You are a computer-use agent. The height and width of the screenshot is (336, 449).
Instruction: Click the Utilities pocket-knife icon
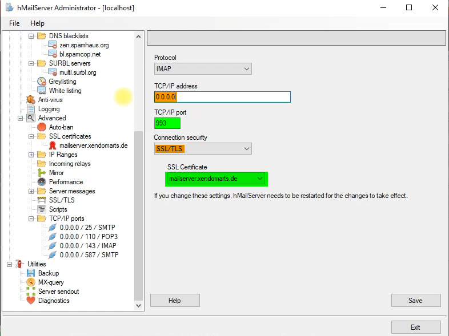[20, 264]
